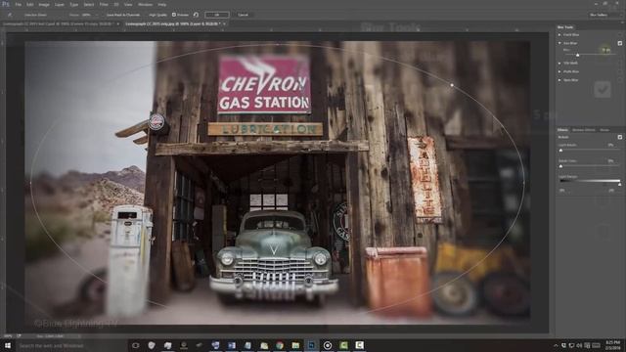
Task: Click the Iris Blur amount slider handle
Action: [x=577, y=55]
